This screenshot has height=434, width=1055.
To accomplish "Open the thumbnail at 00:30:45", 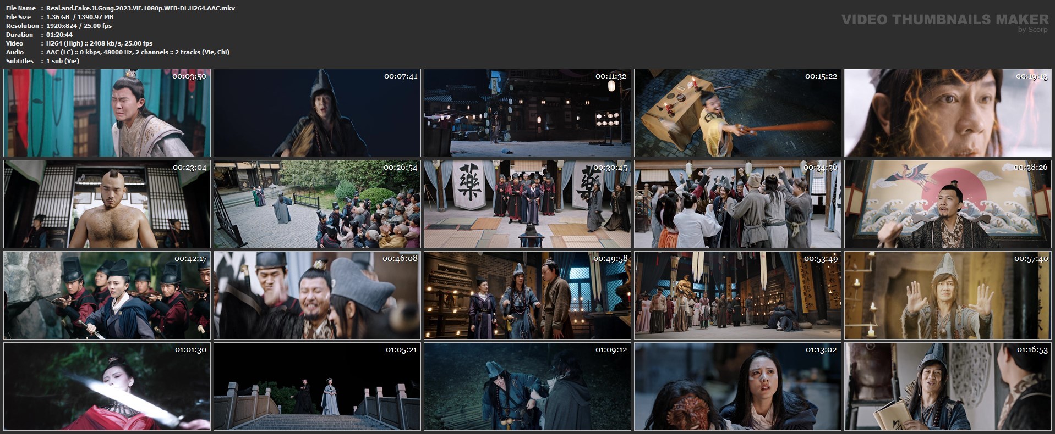I will coord(527,204).
